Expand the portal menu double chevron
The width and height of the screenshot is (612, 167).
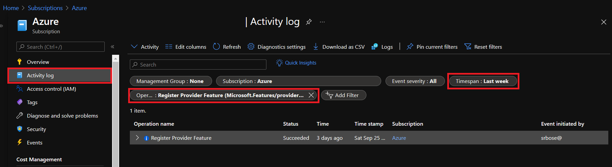[x=1, y=26]
